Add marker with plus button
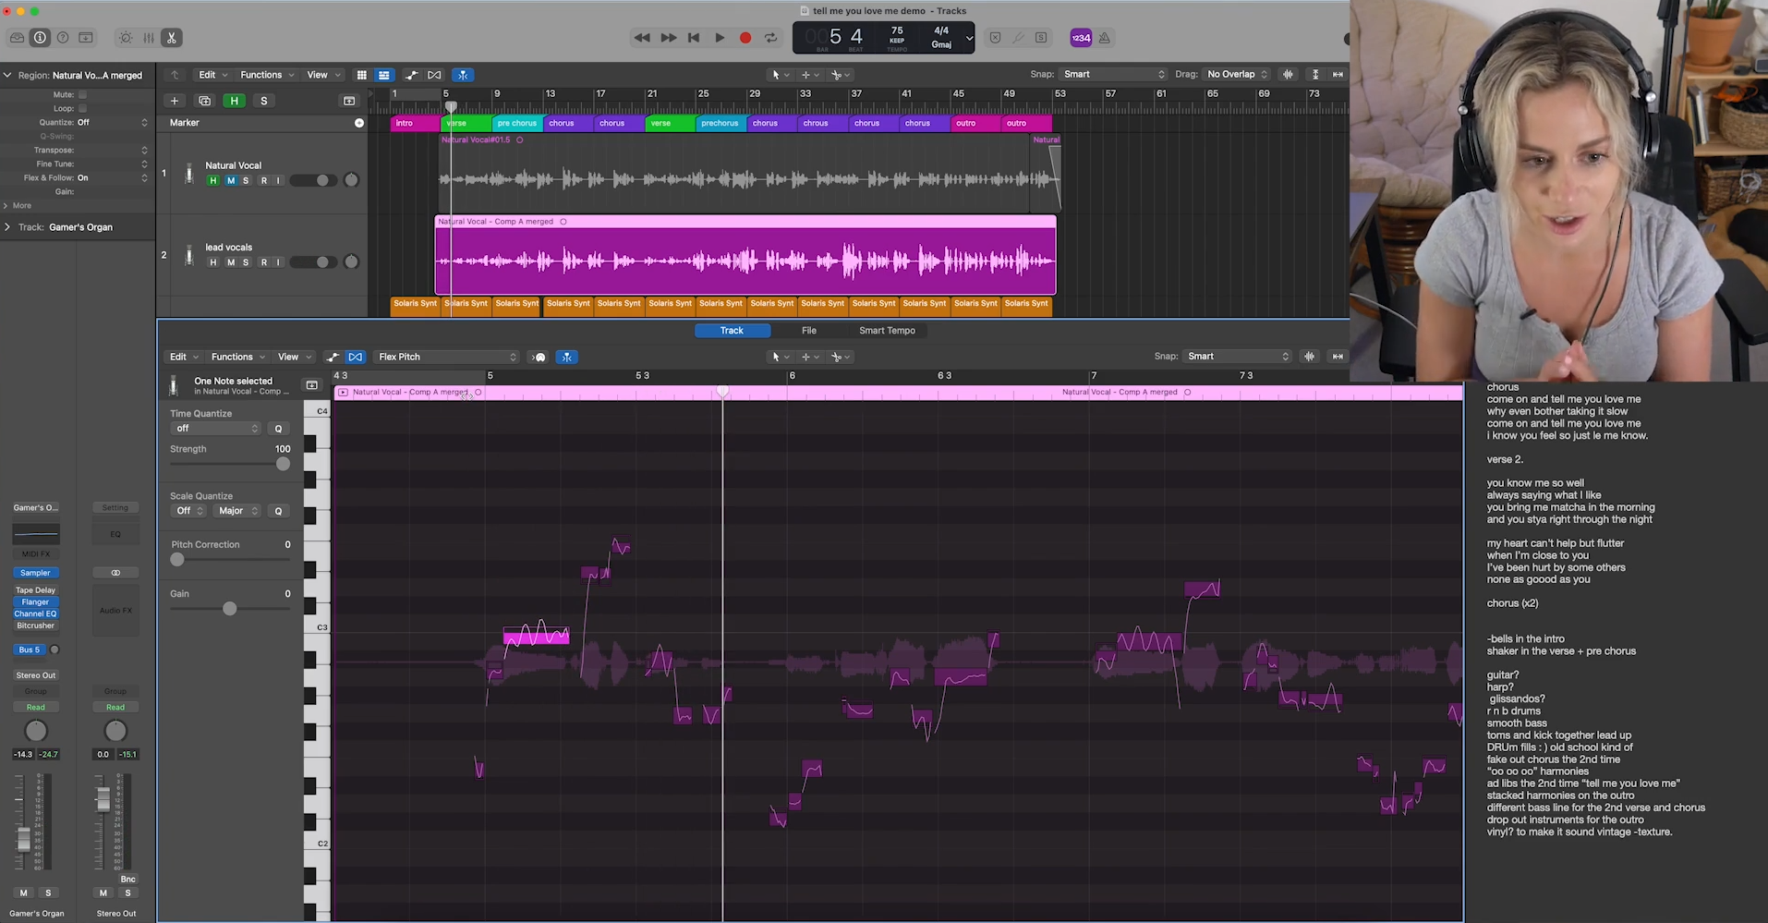 pos(359,123)
